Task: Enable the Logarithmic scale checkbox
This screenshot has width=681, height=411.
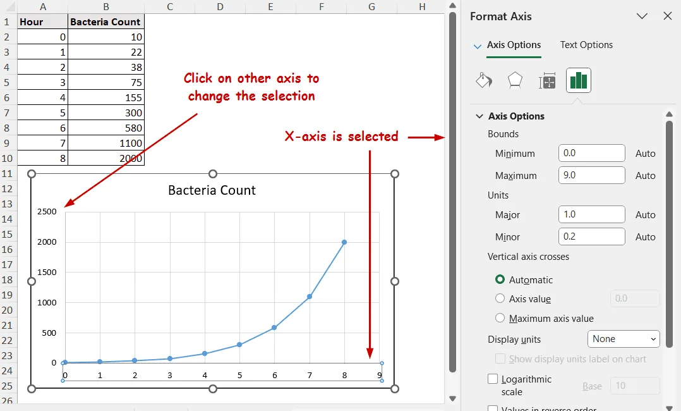Action: (493, 379)
